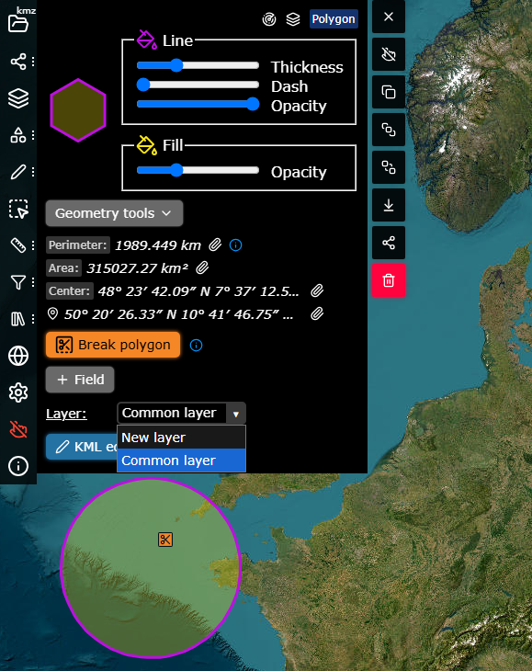
Task: Open the shapes tool icon in sidebar
Action: (18, 135)
